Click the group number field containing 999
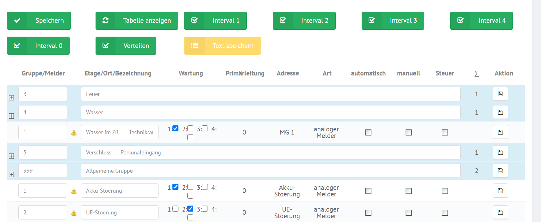Viewport: 541px width, 222px height. click(x=43, y=171)
